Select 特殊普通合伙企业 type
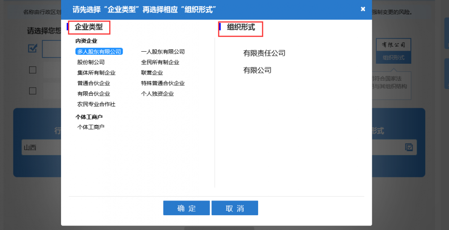The width and height of the screenshot is (449, 230). pyautogui.click(x=163, y=84)
